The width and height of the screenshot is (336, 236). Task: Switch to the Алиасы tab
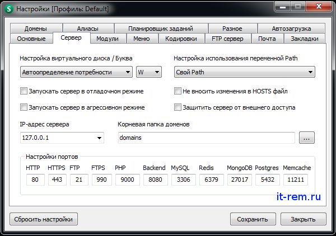coord(88,29)
